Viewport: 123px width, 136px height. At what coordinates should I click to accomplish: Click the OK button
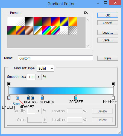pyautogui.click(x=108, y=15)
